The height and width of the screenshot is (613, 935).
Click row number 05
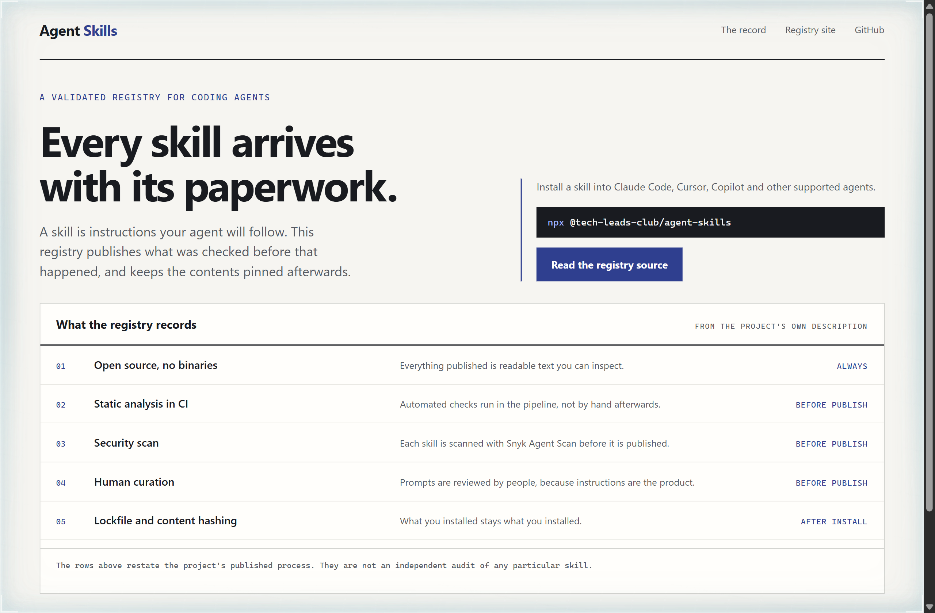coord(61,521)
